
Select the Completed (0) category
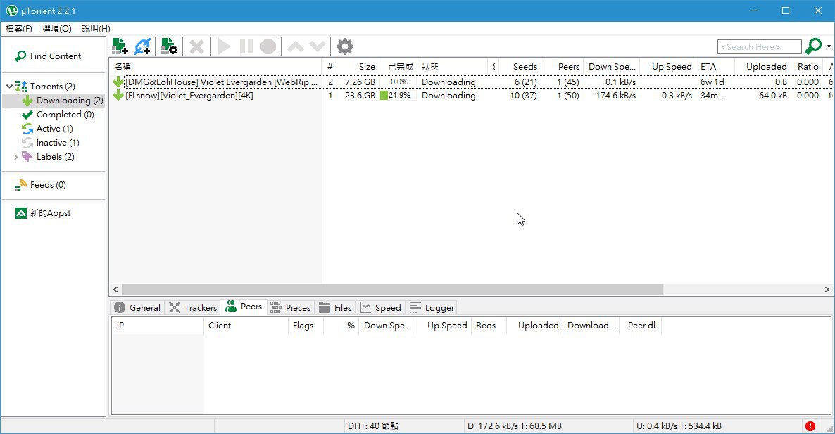(x=58, y=115)
